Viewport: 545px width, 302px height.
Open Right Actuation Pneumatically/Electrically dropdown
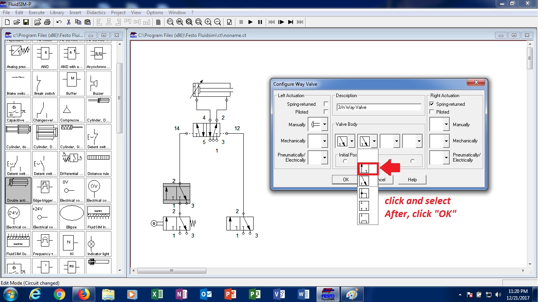446,157
